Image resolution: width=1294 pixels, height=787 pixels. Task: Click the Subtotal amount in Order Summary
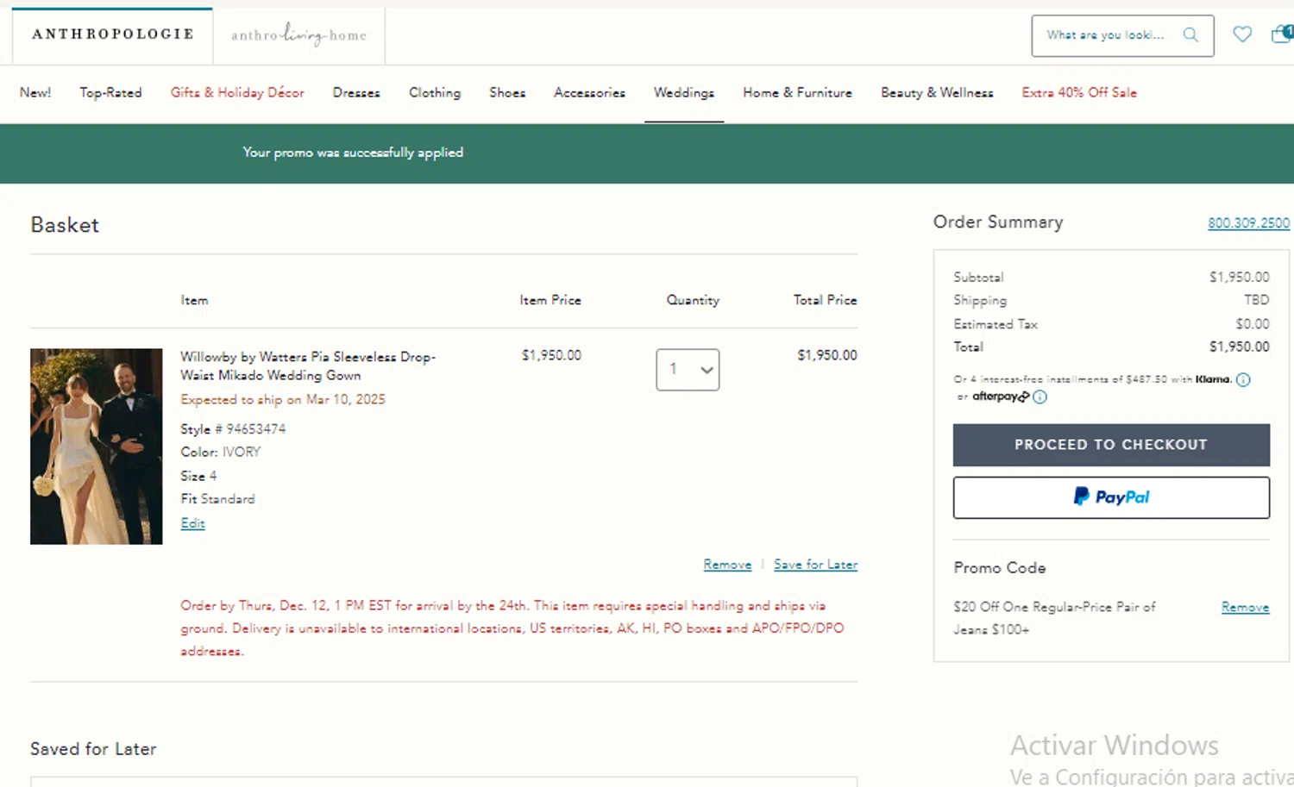tap(1240, 277)
